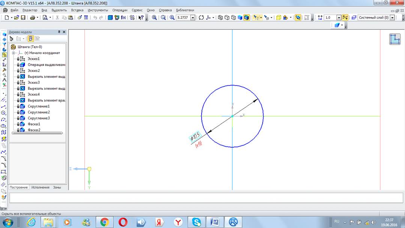
Task: Open the Print toolbar icon
Action: (x=33, y=18)
